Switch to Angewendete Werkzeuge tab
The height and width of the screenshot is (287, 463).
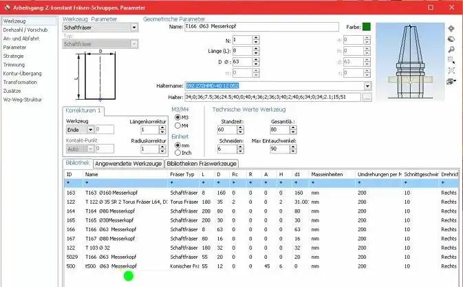tap(128, 164)
